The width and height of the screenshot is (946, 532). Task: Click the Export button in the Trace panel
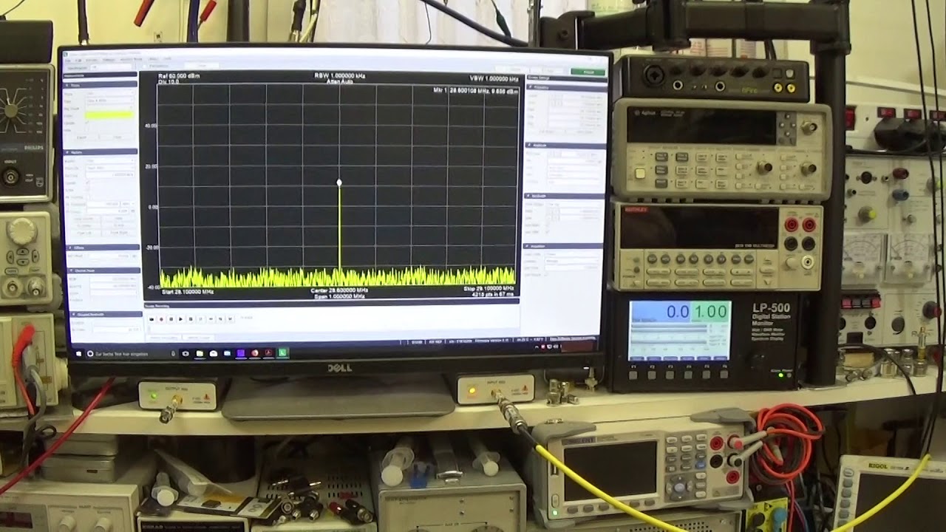point(81,137)
